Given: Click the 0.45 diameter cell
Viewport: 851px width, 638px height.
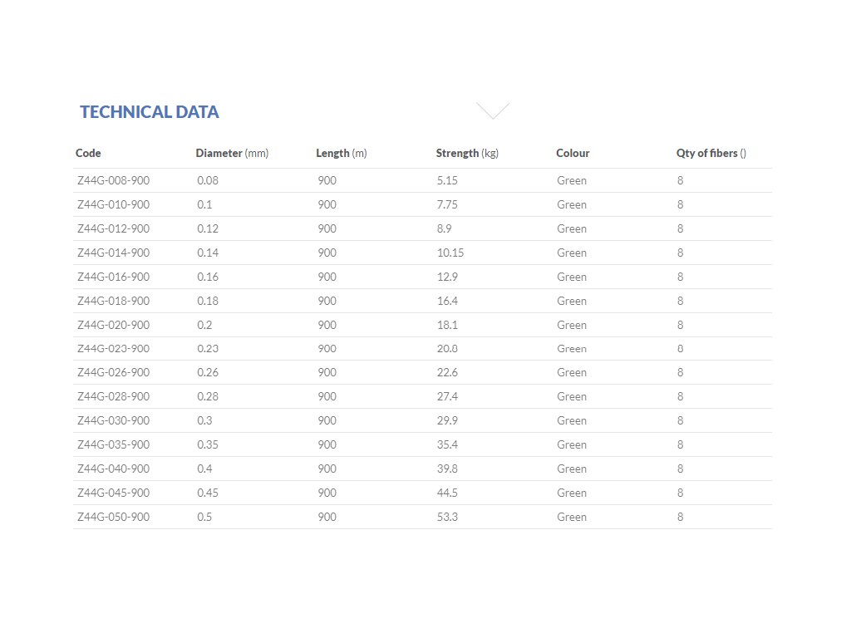Looking at the screenshot, I should coord(208,493).
